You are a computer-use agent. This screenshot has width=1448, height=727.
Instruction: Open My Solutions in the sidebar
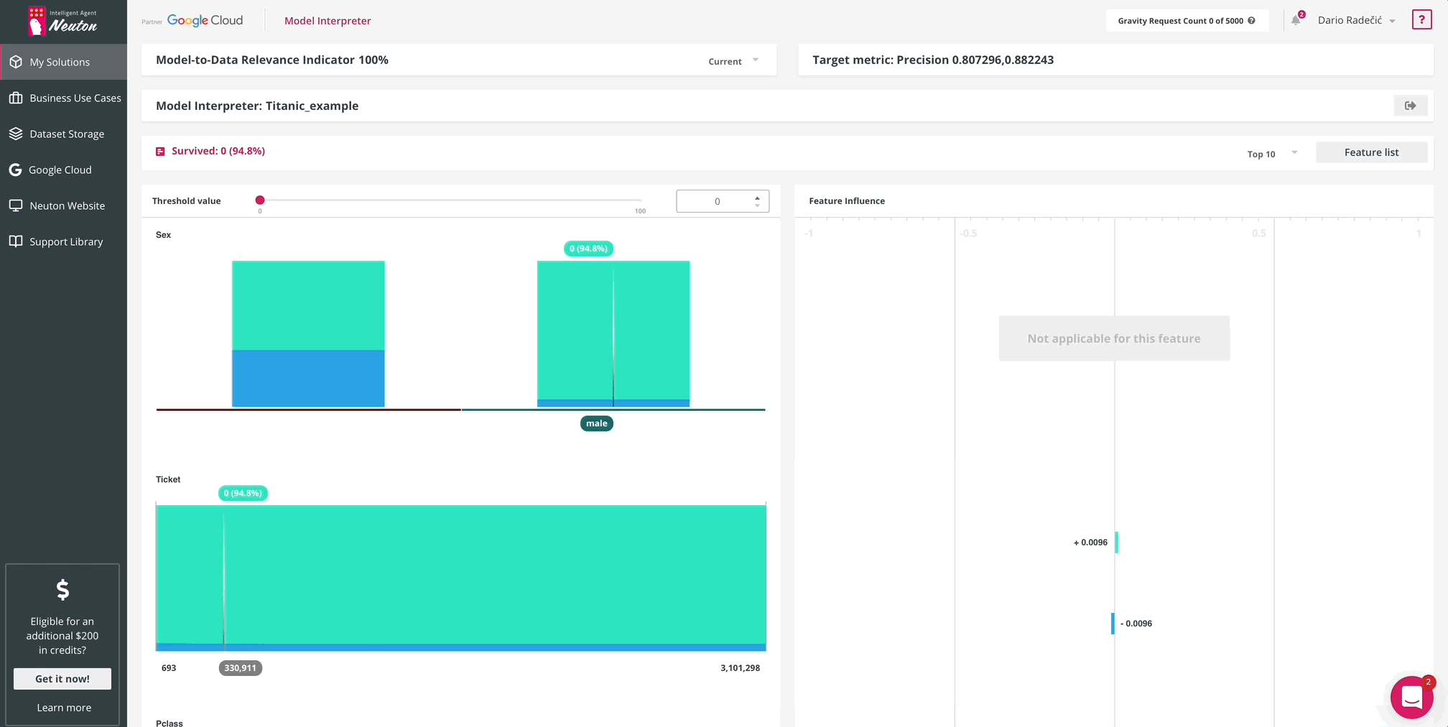click(63, 62)
